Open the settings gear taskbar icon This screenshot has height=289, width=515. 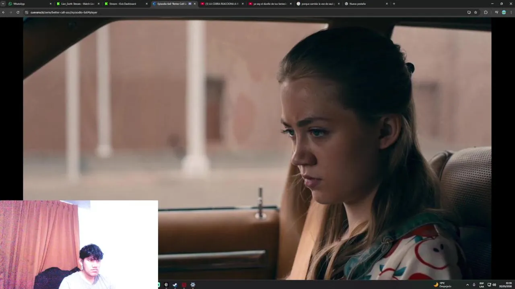(193, 285)
